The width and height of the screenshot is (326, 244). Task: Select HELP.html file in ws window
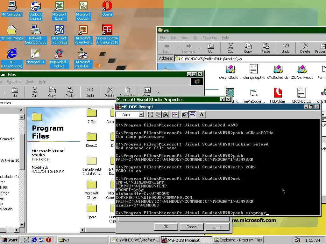(278, 95)
